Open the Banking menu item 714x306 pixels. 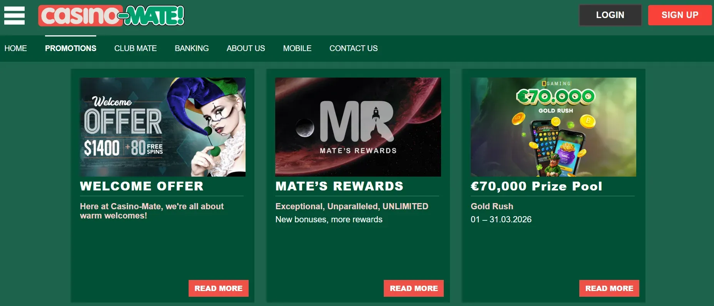pos(192,48)
